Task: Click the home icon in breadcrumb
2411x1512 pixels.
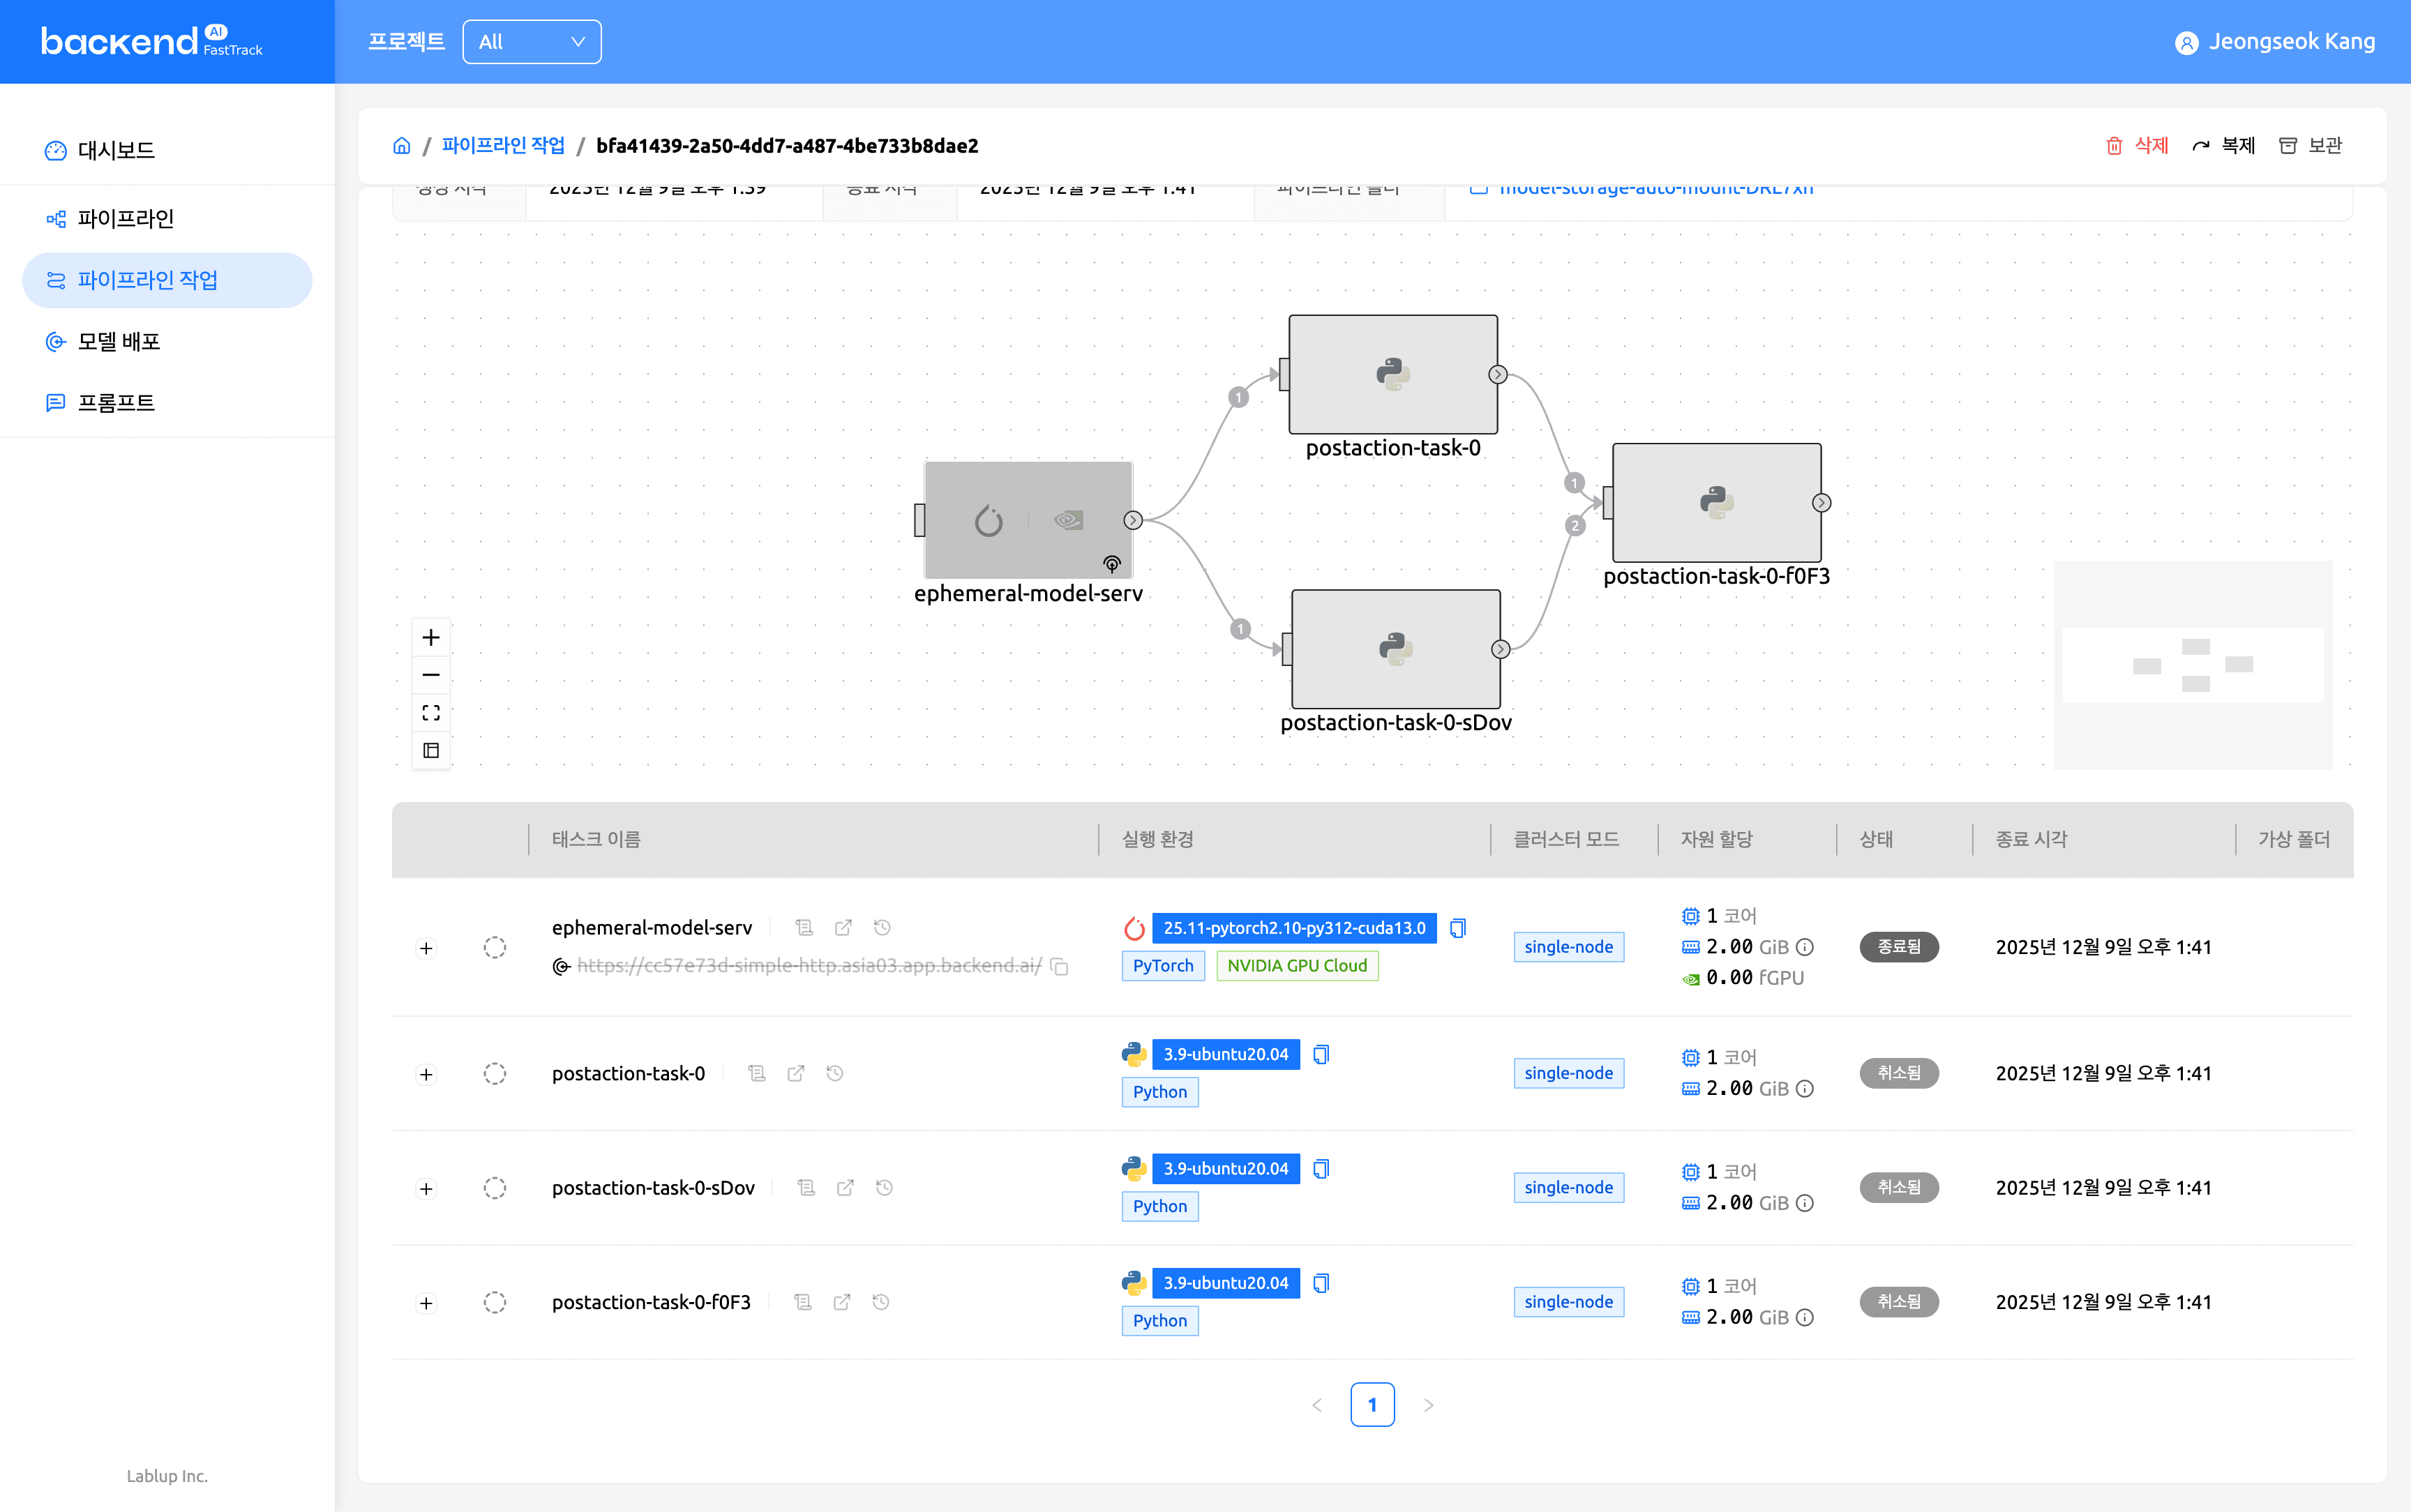Action: [x=402, y=146]
